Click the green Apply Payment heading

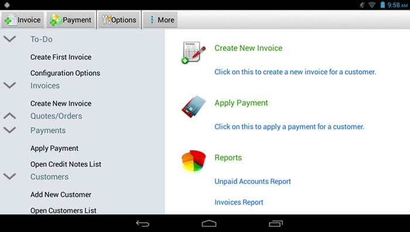point(241,103)
